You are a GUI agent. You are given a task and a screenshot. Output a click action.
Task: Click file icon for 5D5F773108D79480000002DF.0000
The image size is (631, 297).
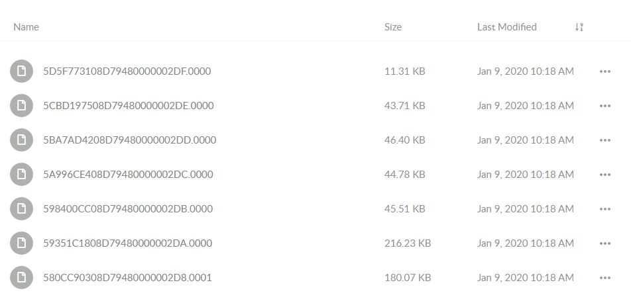(x=21, y=71)
